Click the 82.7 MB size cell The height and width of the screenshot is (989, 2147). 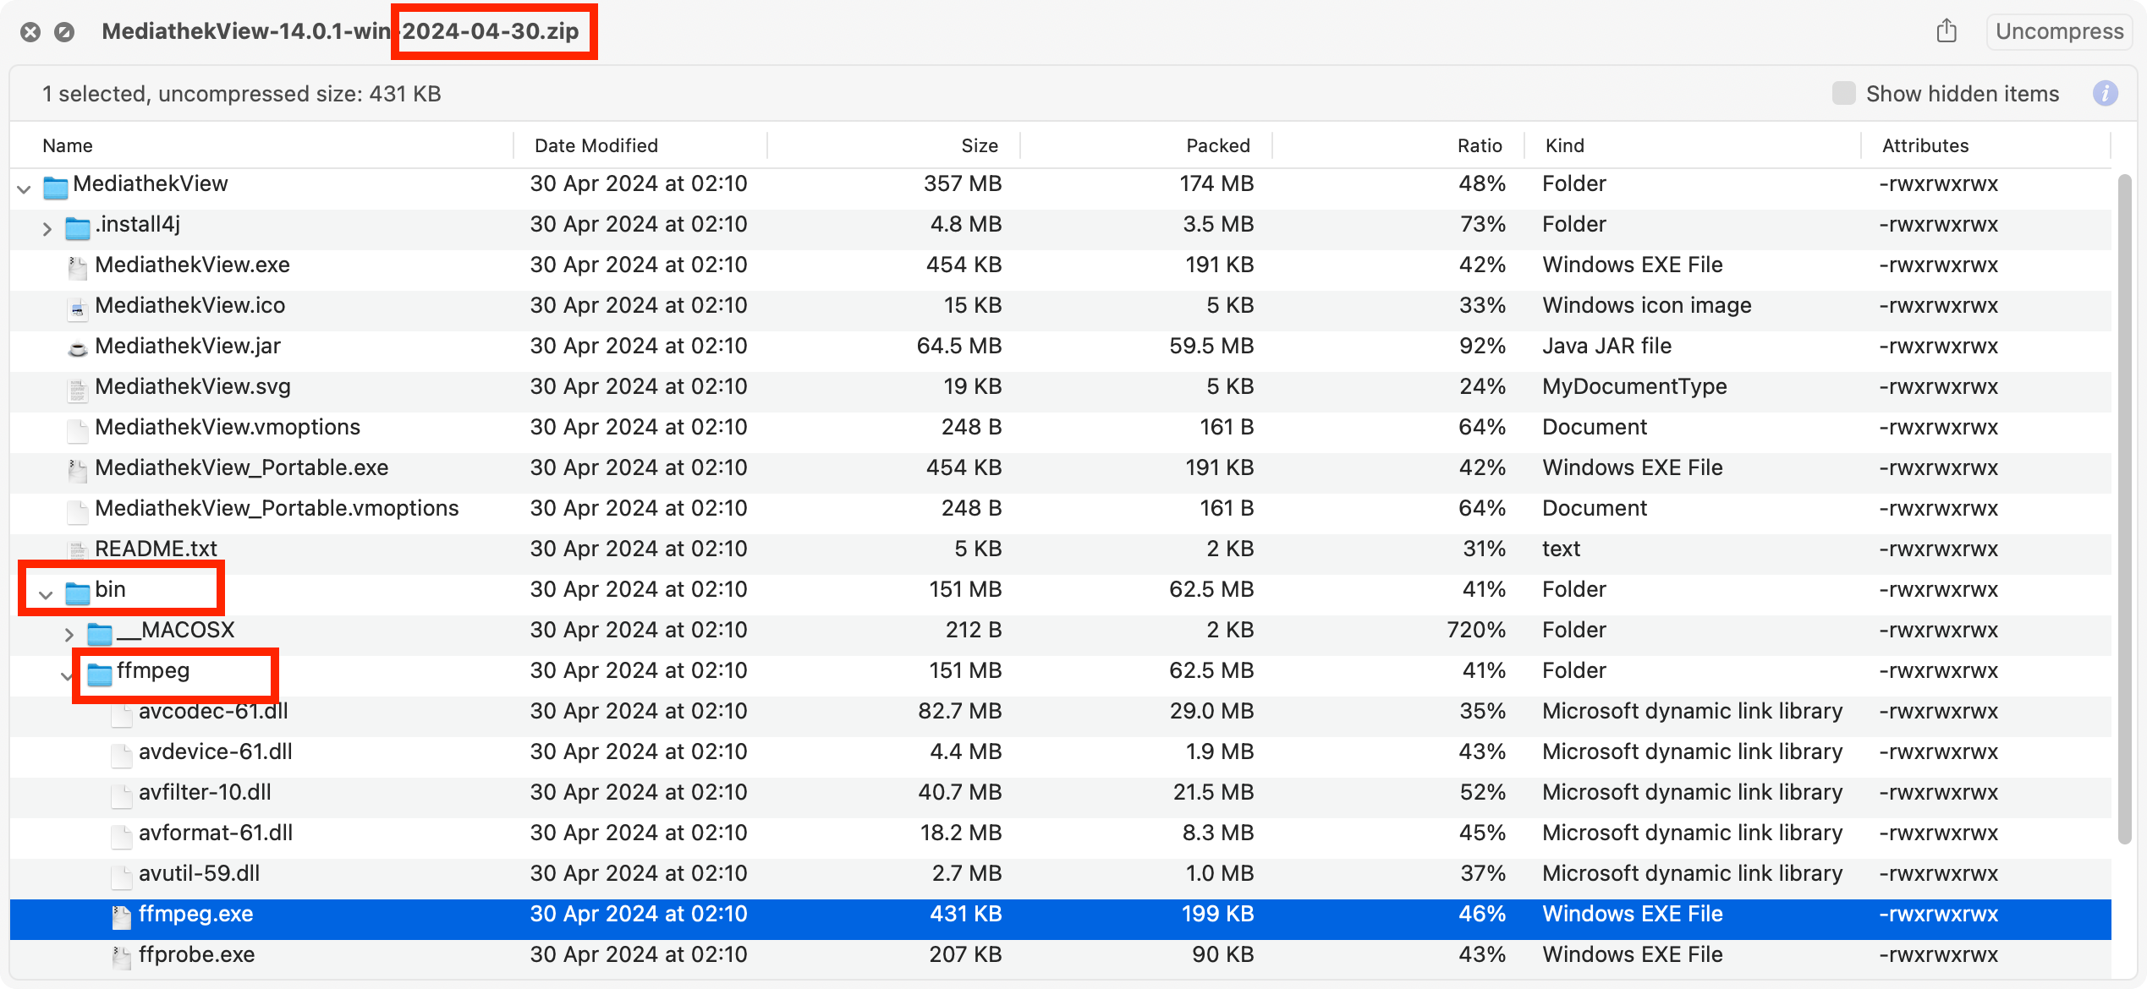point(959,711)
